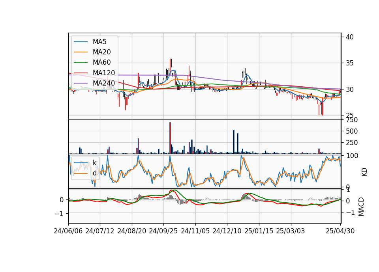This screenshot has width=379, height=272.
Task: Click the MACD axis title
Action: tap(361, 207)
